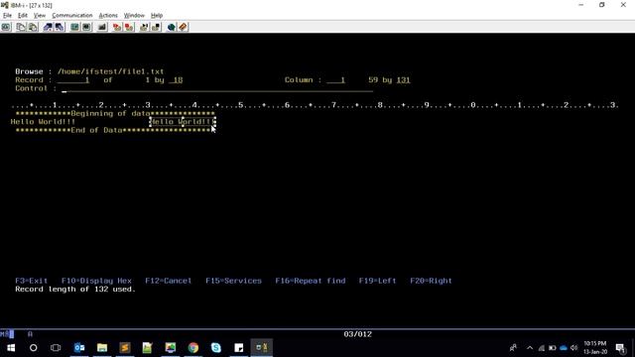The height and width of the screenshot is (357, 635).
Task: Click the 'End of Data' marker line
Action: click(x=113, y=130)
